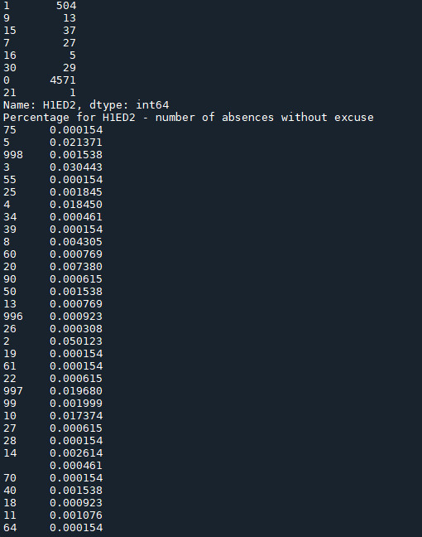422x537 pixels.
Task: Click the value 0.050123 for index 2
Action: point(76,341)
